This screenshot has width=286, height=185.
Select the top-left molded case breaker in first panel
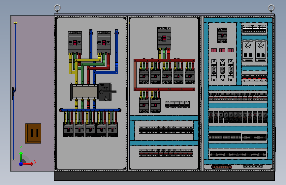(75, 43)
